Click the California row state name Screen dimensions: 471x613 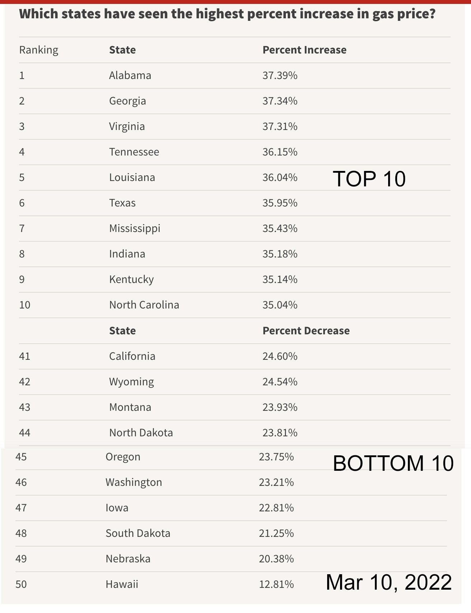(x=132, y=356)
